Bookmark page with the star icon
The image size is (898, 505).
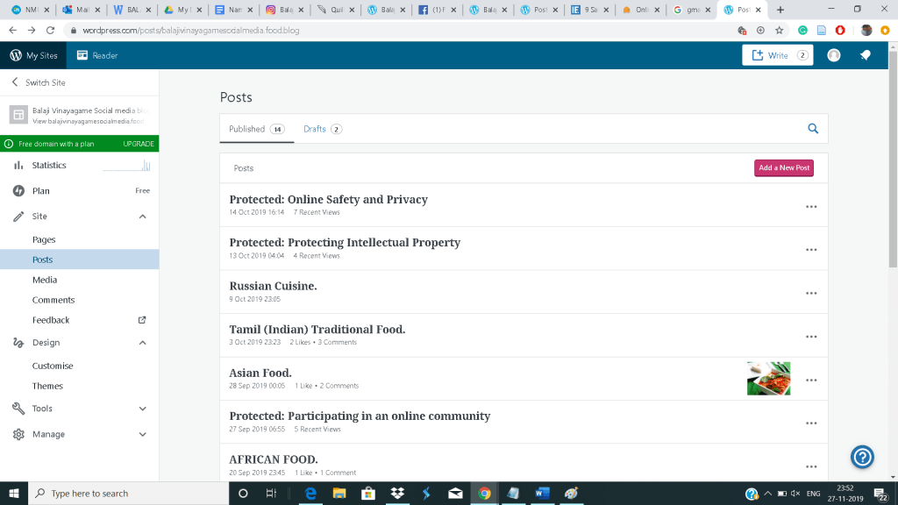pyautogui.click(x=779, y=30)
